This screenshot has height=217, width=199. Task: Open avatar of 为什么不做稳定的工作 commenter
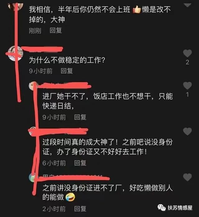pos(15,53)
